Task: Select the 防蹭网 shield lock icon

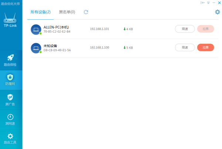Action: point(10,77)
